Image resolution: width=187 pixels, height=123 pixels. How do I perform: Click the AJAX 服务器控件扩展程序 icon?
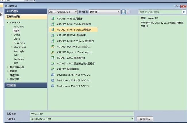click(53, 64)
